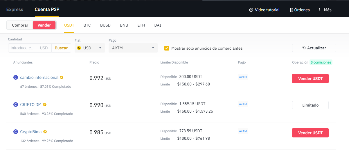Click the Buscar button

tap(61, 48)
